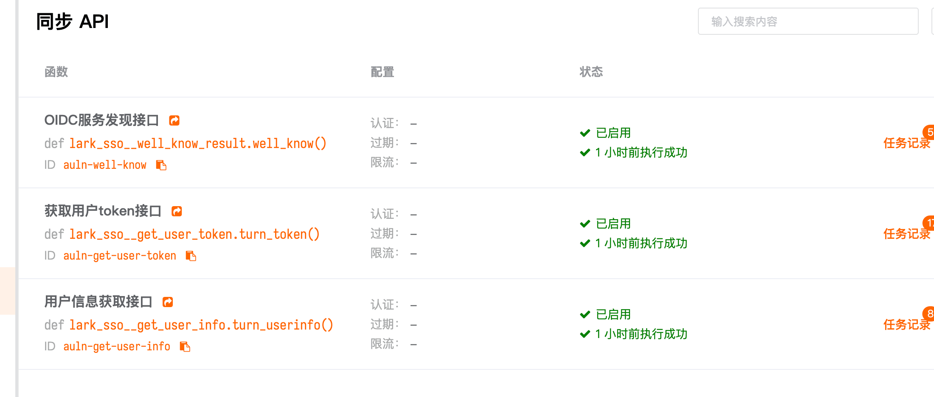This screenshot has height=397, width=934.
Task: Click the badge on second row 任务记录
Action: 930,223
